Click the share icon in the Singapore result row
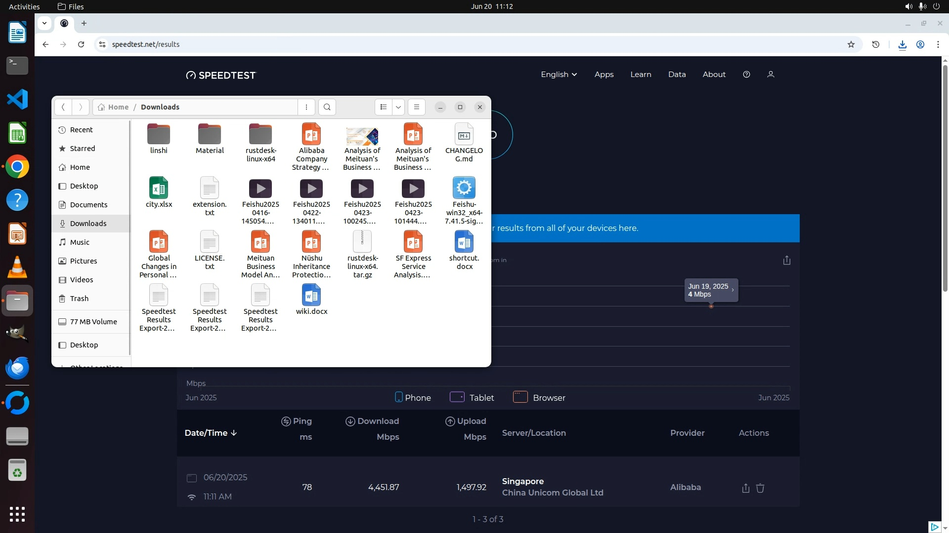Image resolution: width=949 pixels, height=533 pixels. tap(745, 488)
